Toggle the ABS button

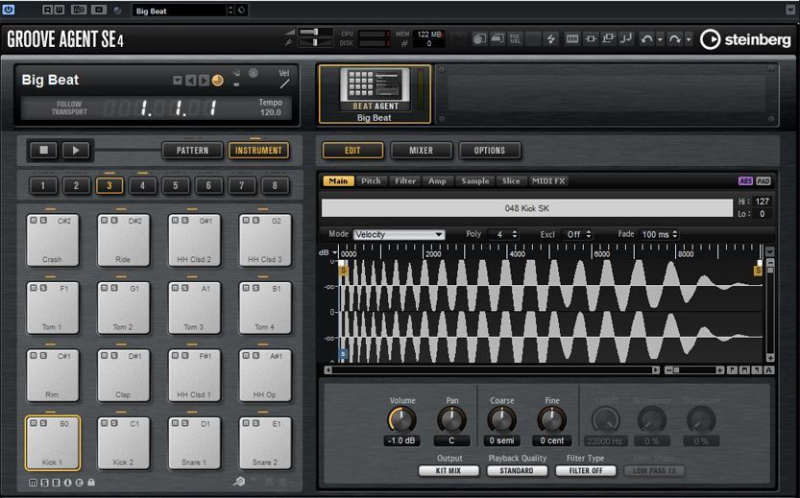click(x=745, y=181)
